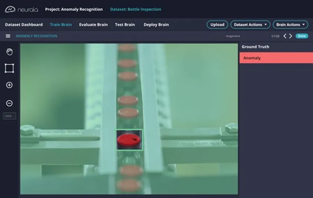Viewport: 313px width, 198px height.
Task: Open the zoom percentage field
Action: tap(10, 116)
